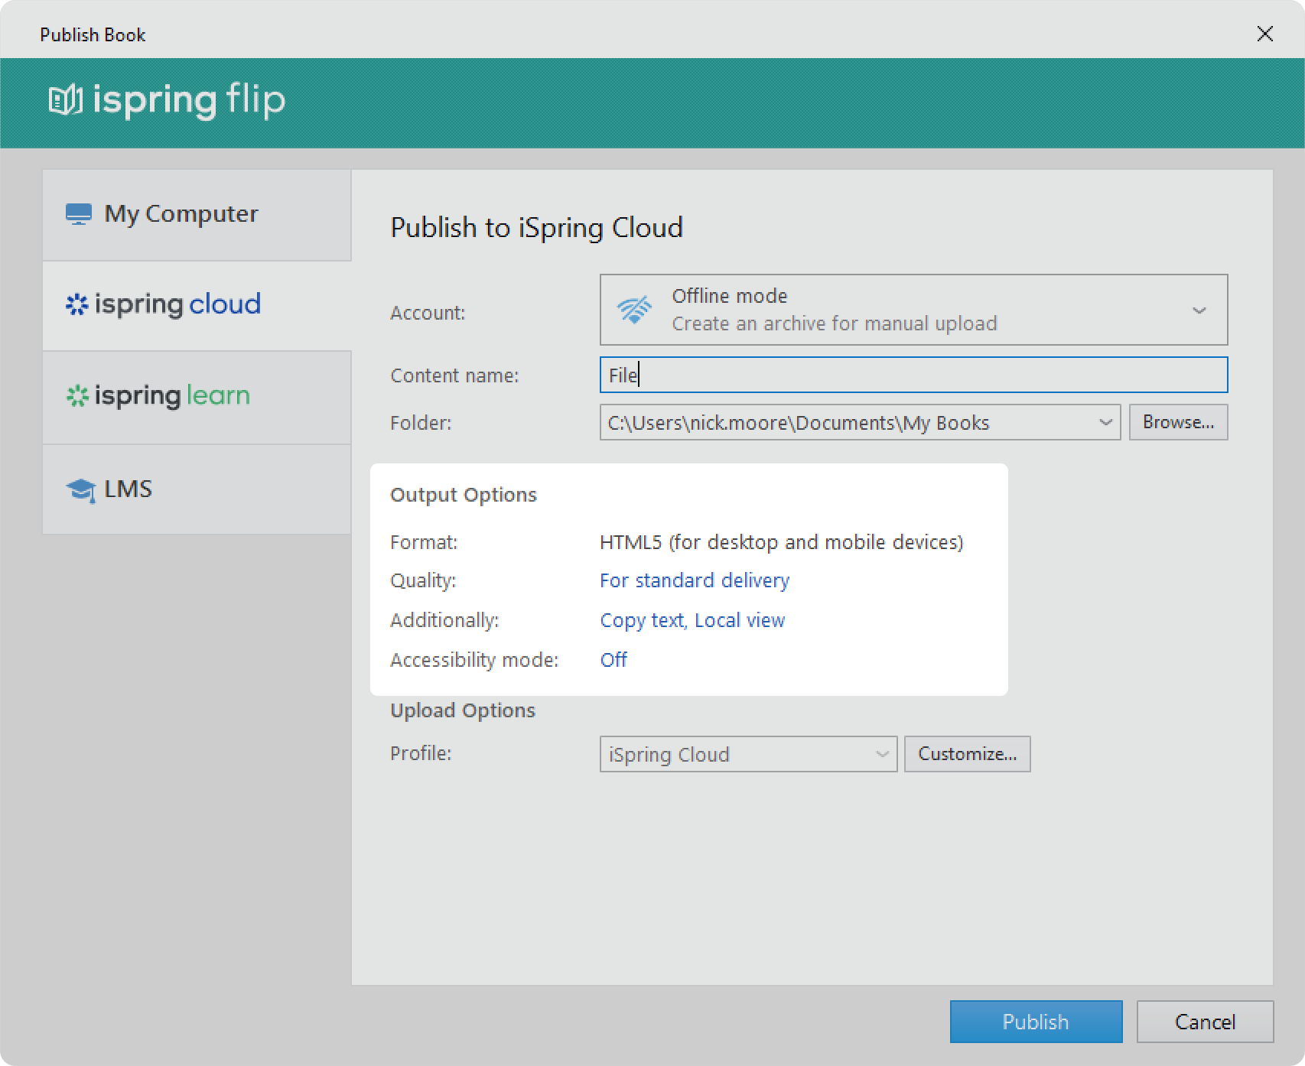Click the Accessibility mode label
The width and height of the screenshot is (1305, 1066).
pyautogui.click(x=474, y=660)
